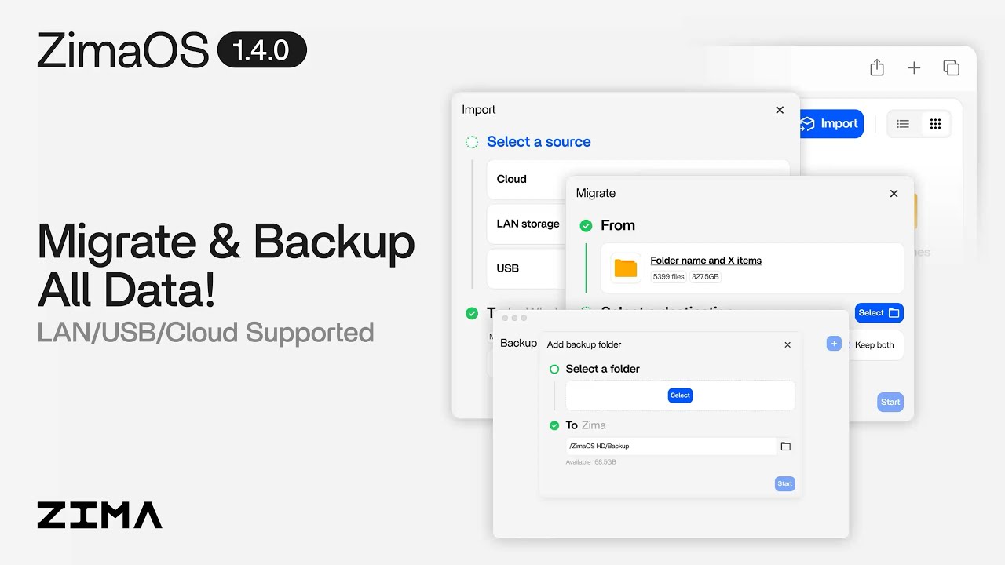The height and width of the screenshot is (565, 1005).
Task: Switch to grid view
Action: pos(935,124)
